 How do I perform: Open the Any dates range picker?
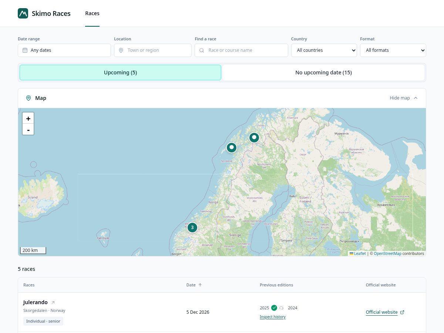coord(64,50)
